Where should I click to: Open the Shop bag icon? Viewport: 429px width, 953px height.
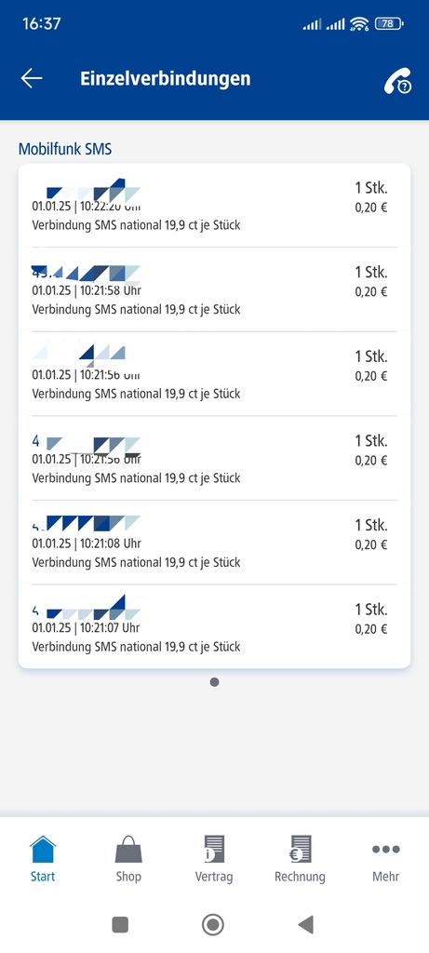point(128,849)
